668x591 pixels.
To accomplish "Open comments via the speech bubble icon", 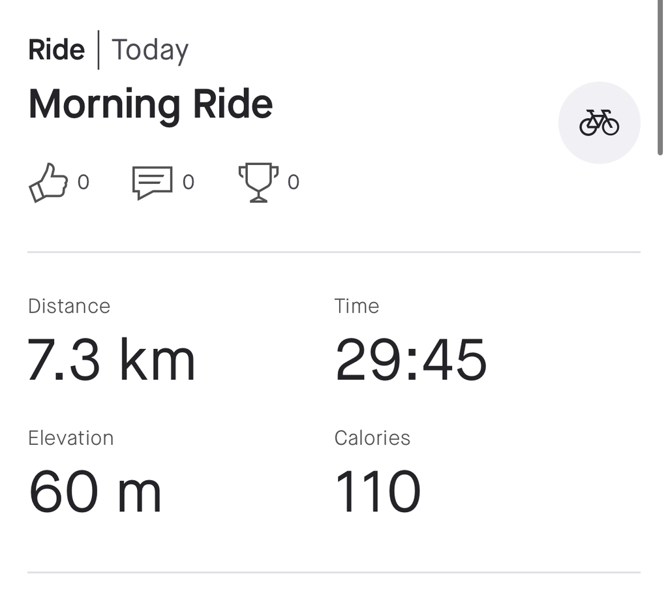I will pyautogui.click(x=152, y=182).
